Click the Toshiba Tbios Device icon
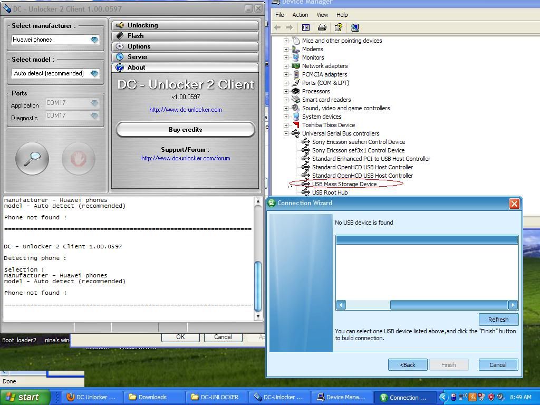Viewport: 540px width, 405px height. 296,125
